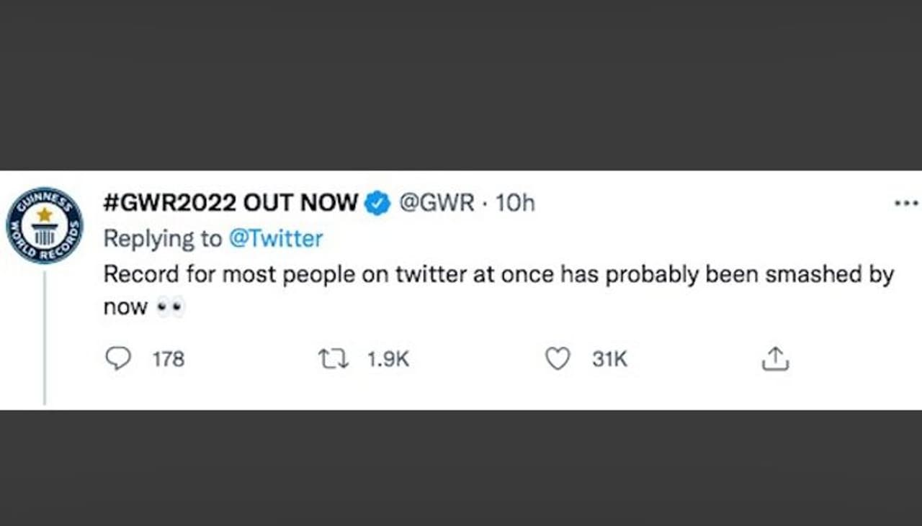Click the eyes emoji in tweet
Screen dimensions: 922x526
171,308
